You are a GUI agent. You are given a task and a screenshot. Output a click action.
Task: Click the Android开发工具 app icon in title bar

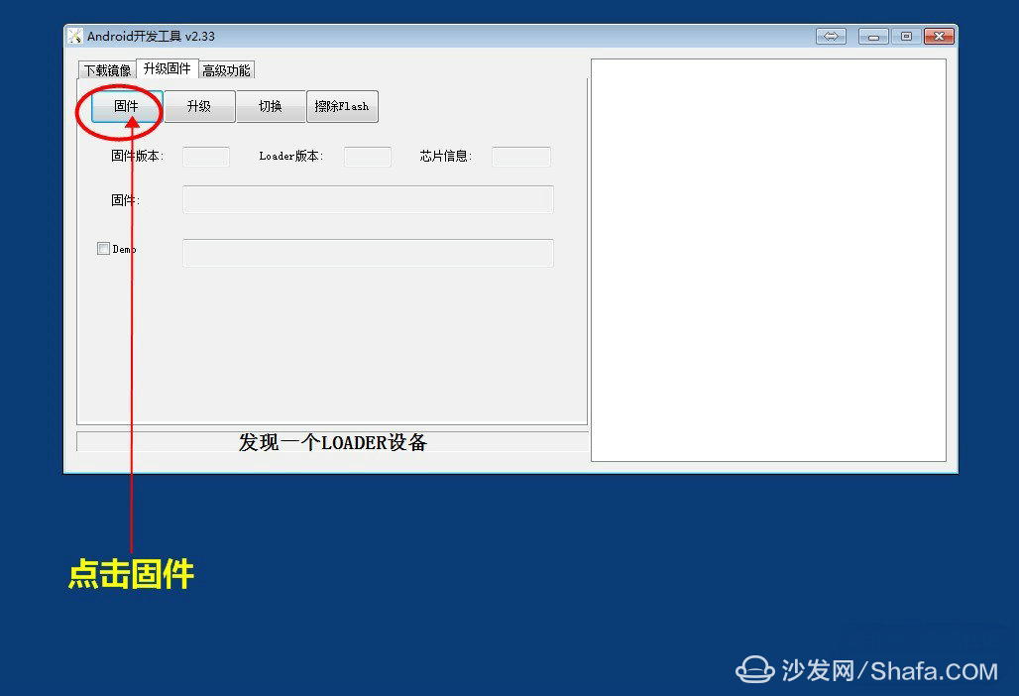pos(75,36)
